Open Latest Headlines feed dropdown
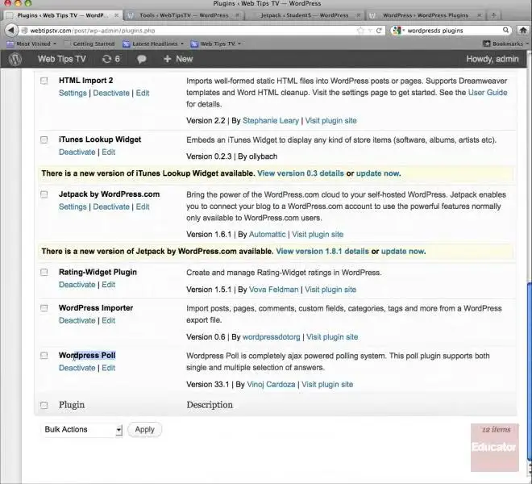The height and width of the screenshot is (484, 532). click(x=153, y=44)
